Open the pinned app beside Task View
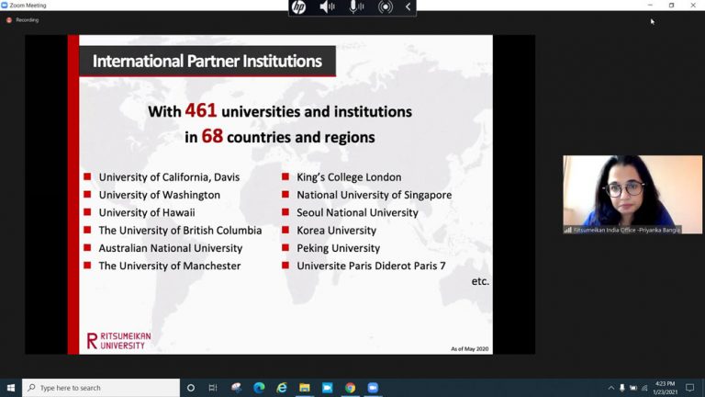This screenshot has height=397, width=705. pyautogui.click(x=237, y=388)
